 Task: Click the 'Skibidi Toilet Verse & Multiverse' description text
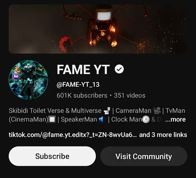(x=55, y=111)
